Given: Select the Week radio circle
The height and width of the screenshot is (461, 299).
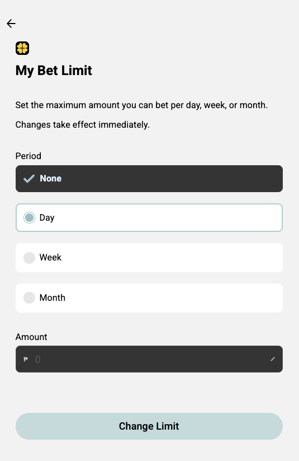Looking at the screenshot, I should [x=30, y=258].
